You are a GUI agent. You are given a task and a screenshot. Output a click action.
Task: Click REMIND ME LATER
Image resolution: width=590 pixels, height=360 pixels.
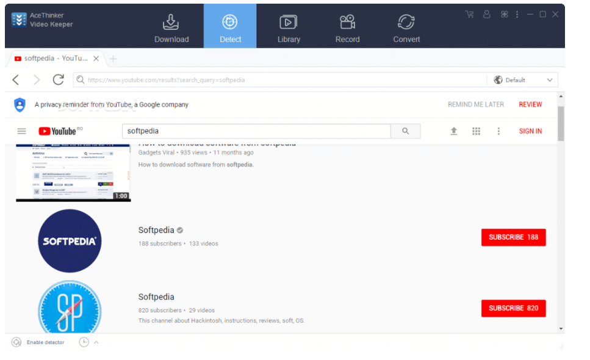click(x=476, y=104)
